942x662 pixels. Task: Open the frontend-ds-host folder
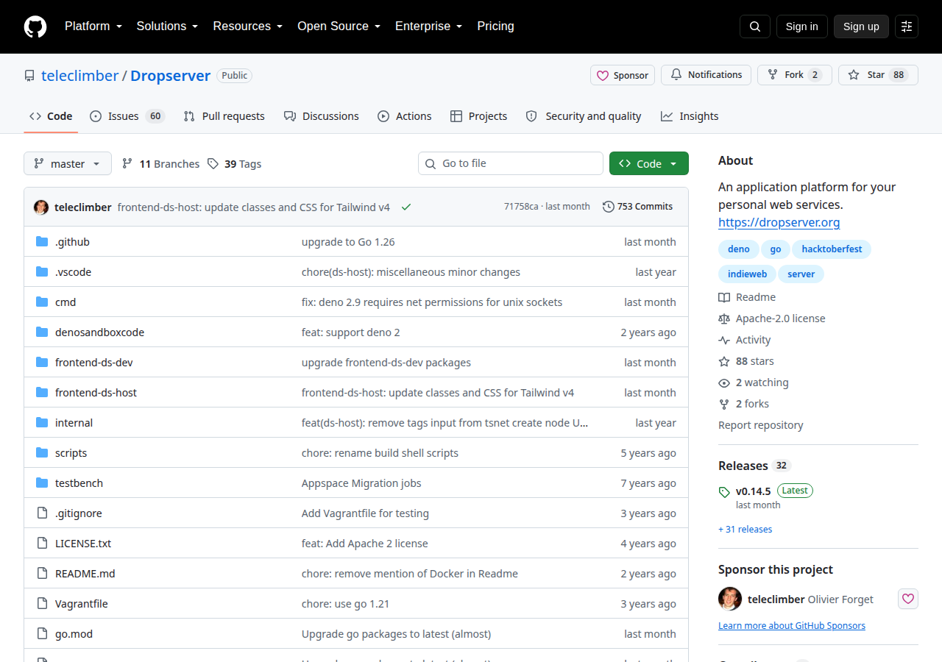point(96,393)
